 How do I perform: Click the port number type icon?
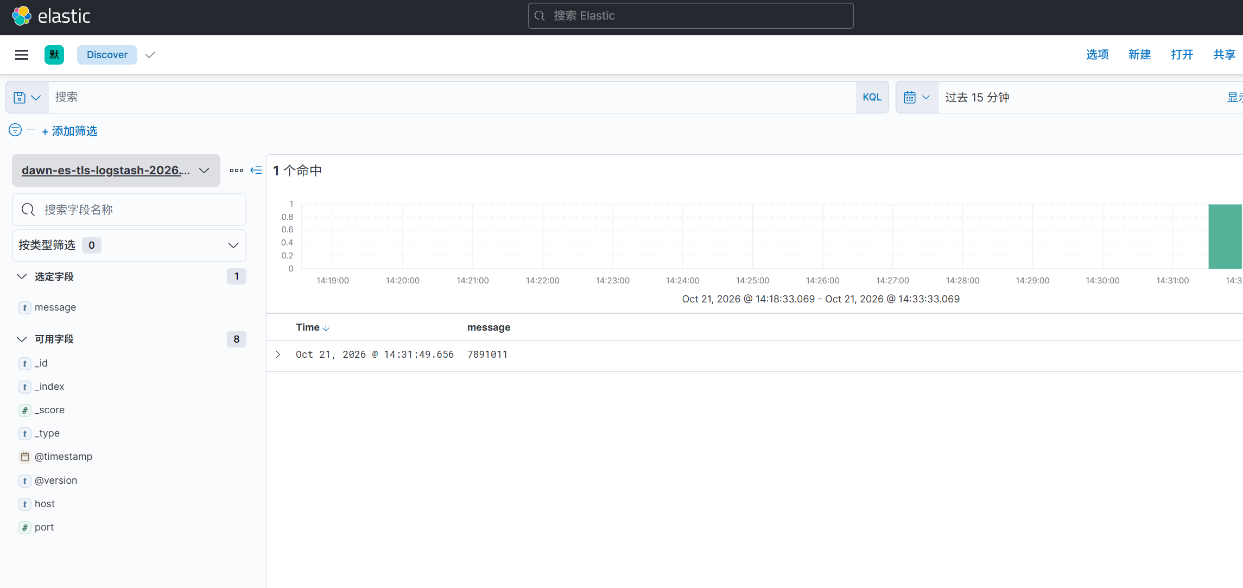point(24,528)
